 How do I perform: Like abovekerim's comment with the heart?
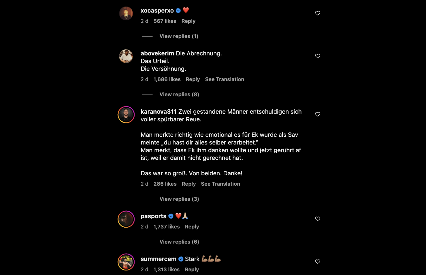[x=317, y=56]
